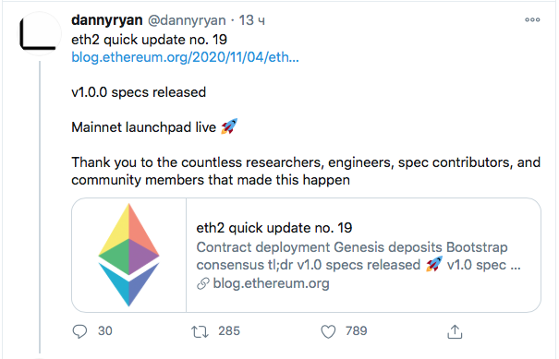Click the blog.ethereum.org domain in card
559x359 pixels.
click(x=272, y=283)
